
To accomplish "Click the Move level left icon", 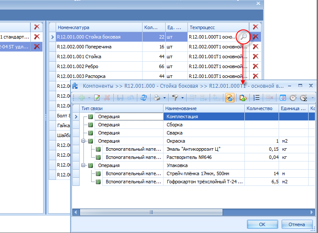I will click(x=217, y=98).
